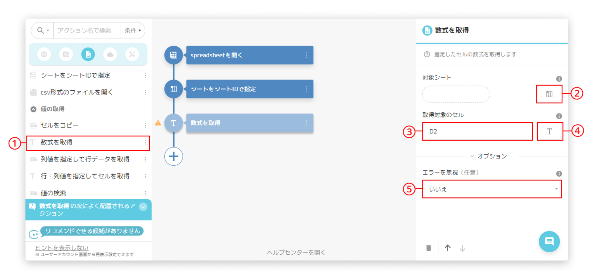The width and height of the screenshot is (593, 278).
Task: Click the empty 対象シート drop area
Action: pyautogui.click(x=456, y=94)
